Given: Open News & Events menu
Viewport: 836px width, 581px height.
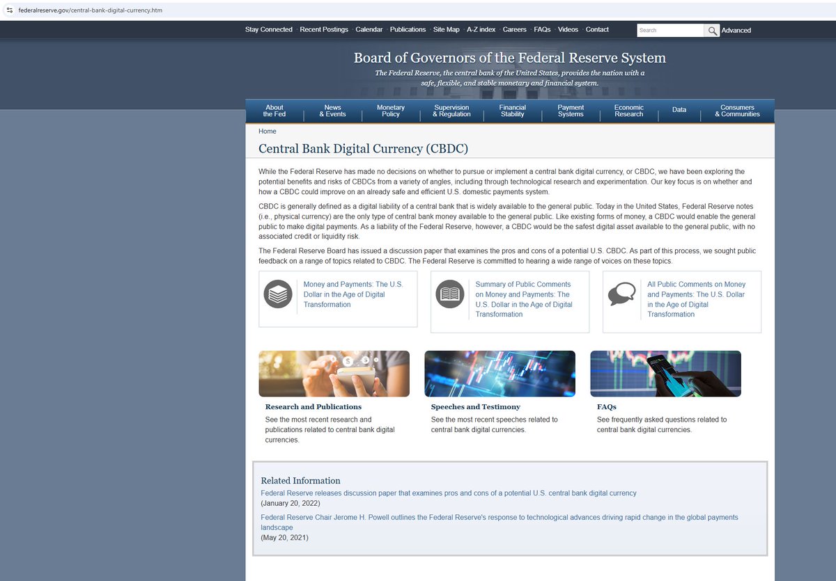Looking at the screenshot, I should pos(333,111).
